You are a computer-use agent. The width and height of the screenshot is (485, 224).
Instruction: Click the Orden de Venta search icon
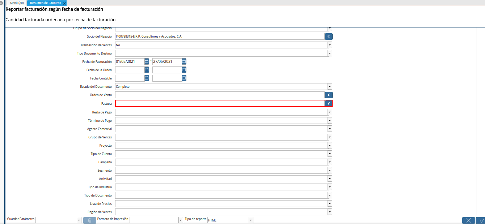point(329,95)
